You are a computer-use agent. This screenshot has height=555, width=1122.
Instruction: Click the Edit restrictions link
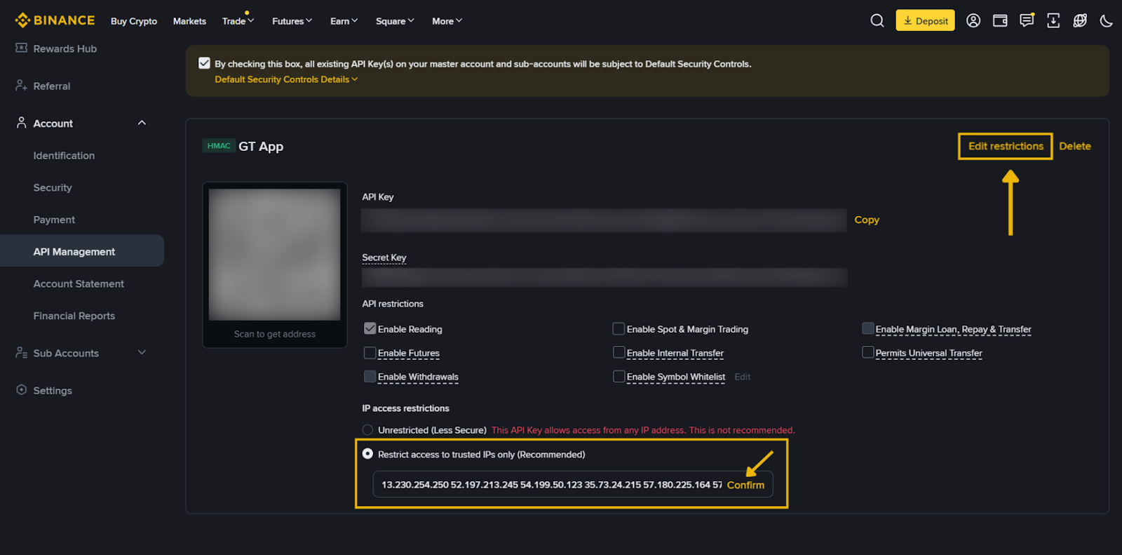point(1006,146)
